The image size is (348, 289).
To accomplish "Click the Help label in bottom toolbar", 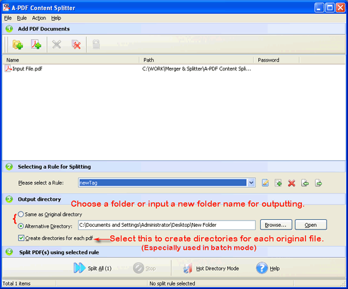I will [275, 269].
